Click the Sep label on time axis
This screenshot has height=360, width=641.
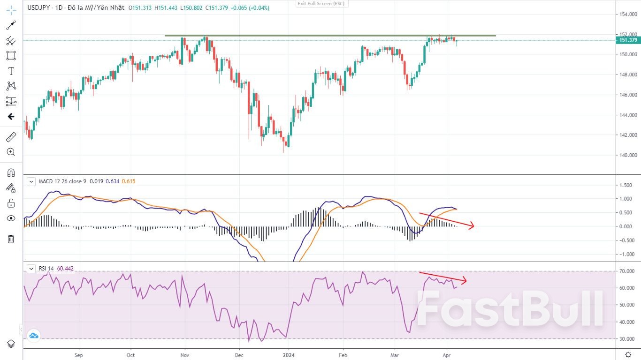pos(78,355)
